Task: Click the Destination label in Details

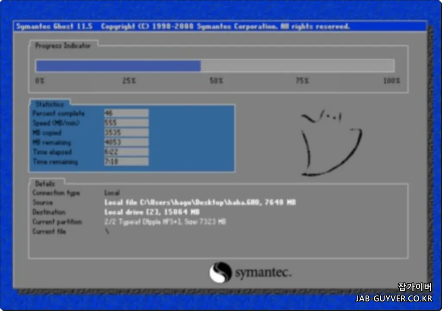Action: (49, 212)
